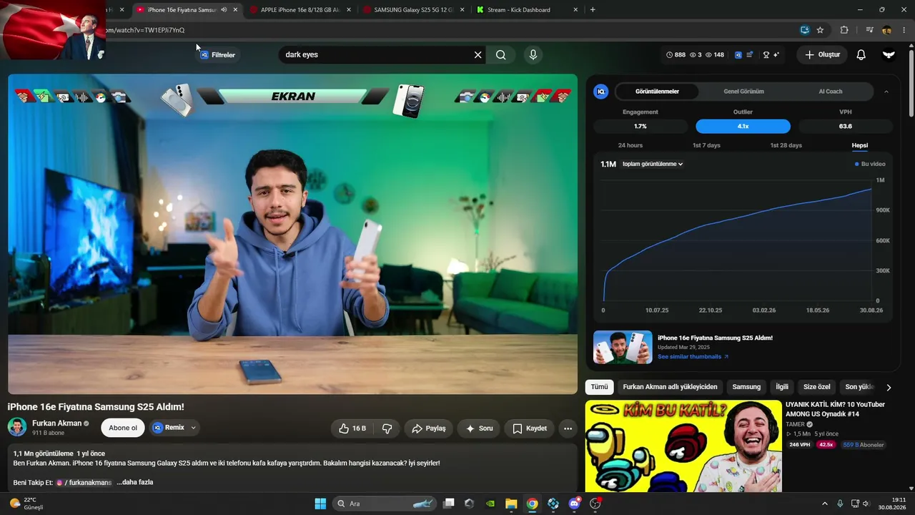
Task: Open the 'toplam görüntülenme' metric dropdown
Action: tap(653, 164)
